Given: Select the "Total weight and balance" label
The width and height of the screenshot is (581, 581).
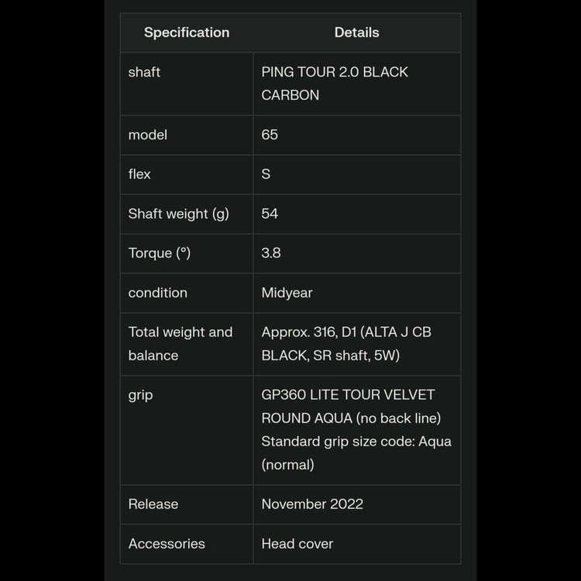Looking at the screenshot, I should (x=180, y=344).
